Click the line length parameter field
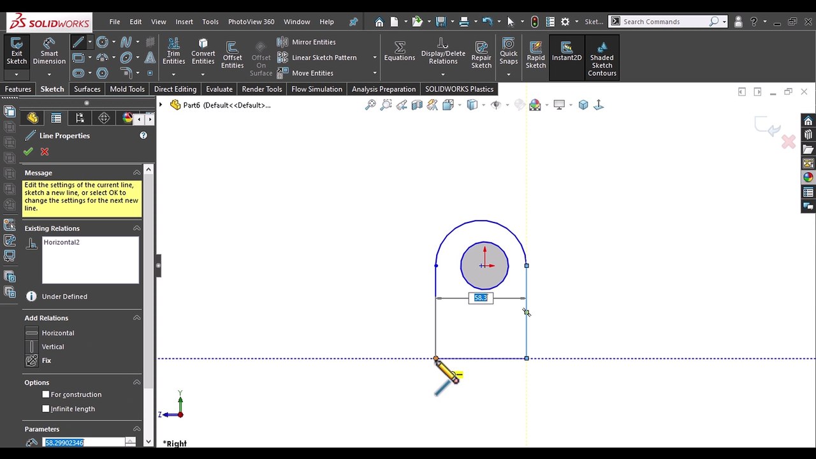The height and width of the screenshot is (459, 816). click(x=84, y=442)
